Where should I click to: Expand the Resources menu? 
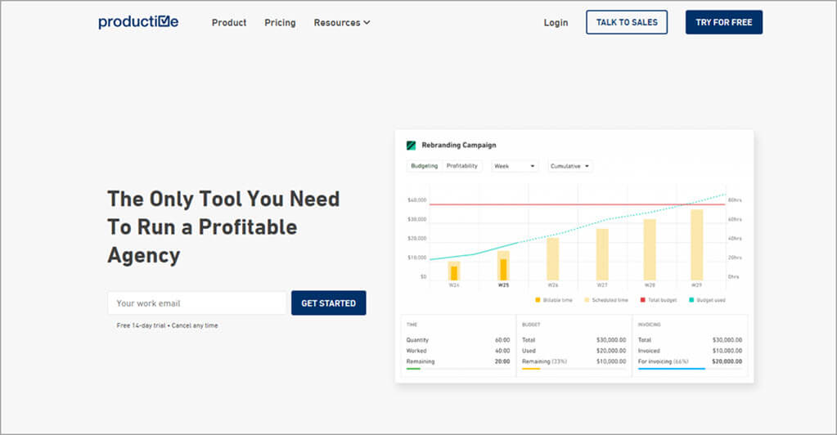click(342, 23)
